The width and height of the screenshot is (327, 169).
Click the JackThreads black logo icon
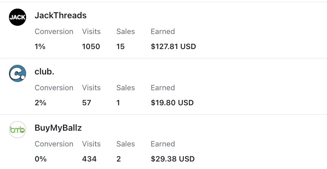tap(18, 17)
